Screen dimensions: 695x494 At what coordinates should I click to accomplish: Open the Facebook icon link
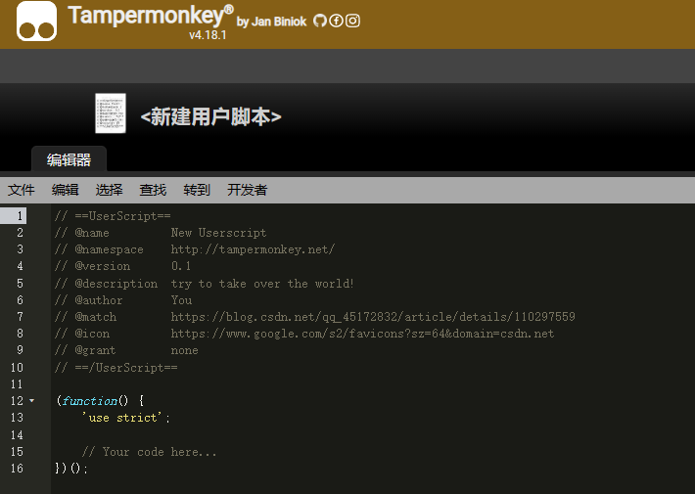(x=336, y=21)
